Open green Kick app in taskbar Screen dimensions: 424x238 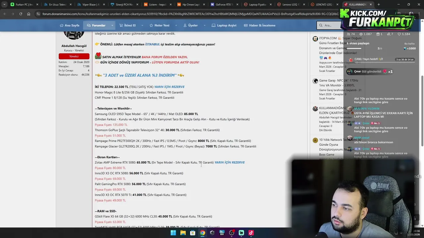(x=241, y=233)
